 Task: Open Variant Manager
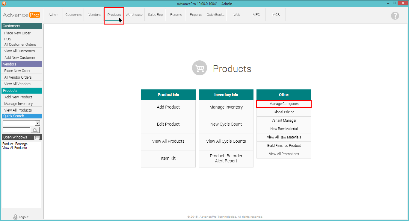[x=284, y=121]
